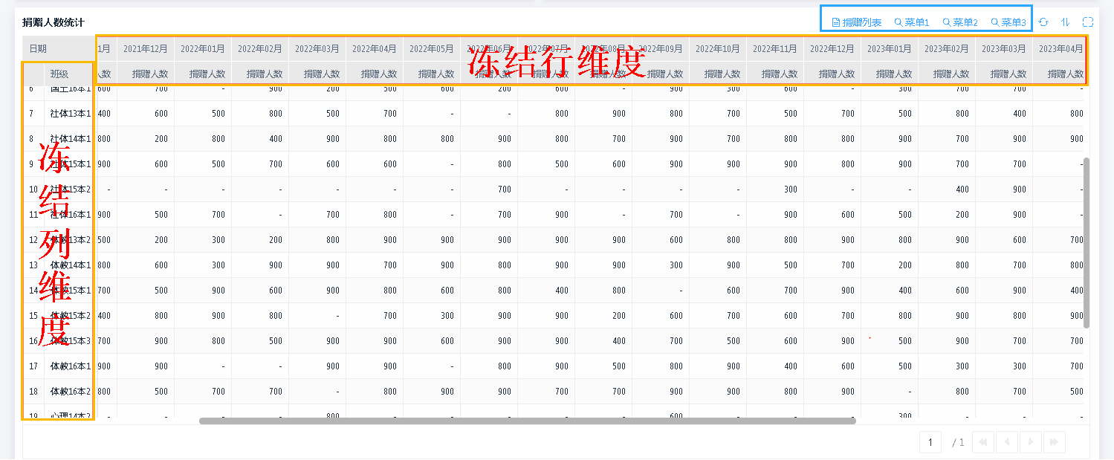Screen dimensions: 1114x460
Task: Click the refresh icon in the toolbar
Action: click(1043, 22)
